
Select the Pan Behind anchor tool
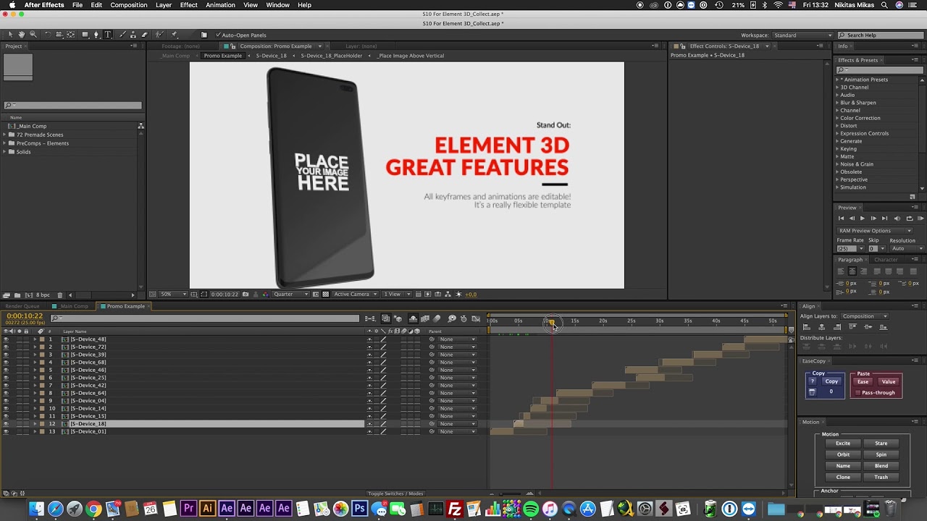pos(70,35)
